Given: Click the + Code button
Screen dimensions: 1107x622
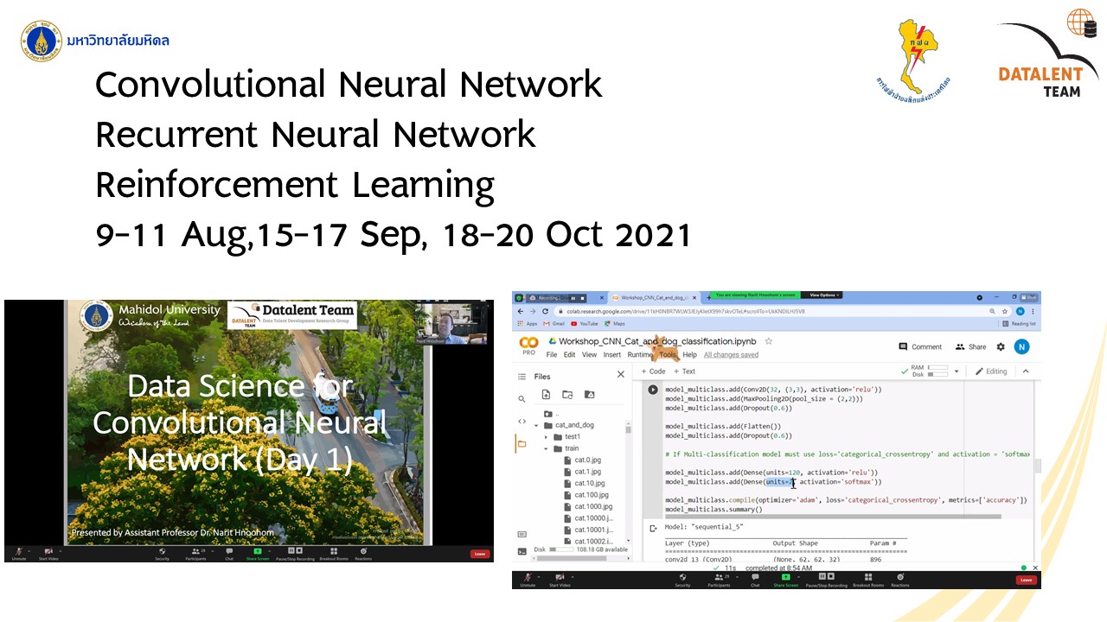Looking at the screenshot, I should (653, 371).
